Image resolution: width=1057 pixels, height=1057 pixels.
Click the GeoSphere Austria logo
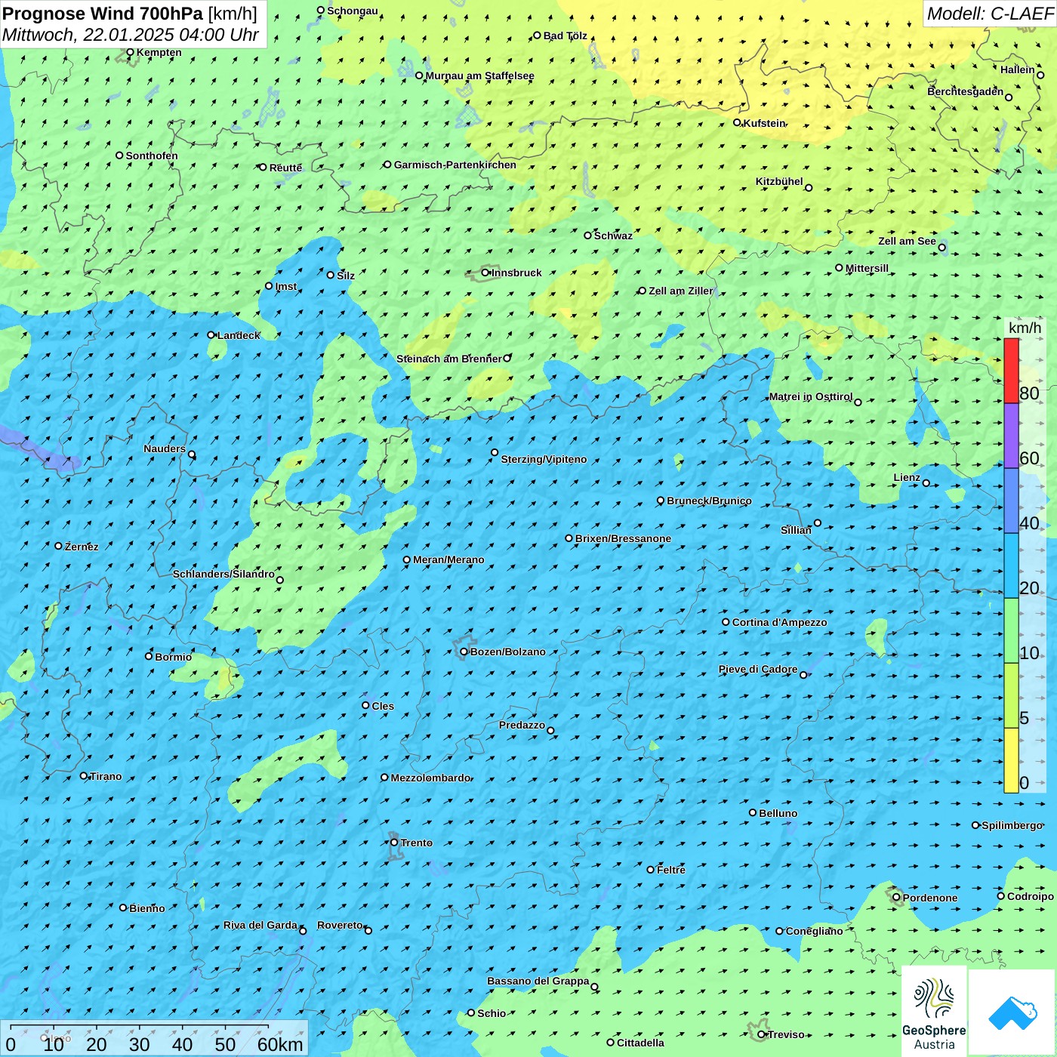coord(934,1012)
